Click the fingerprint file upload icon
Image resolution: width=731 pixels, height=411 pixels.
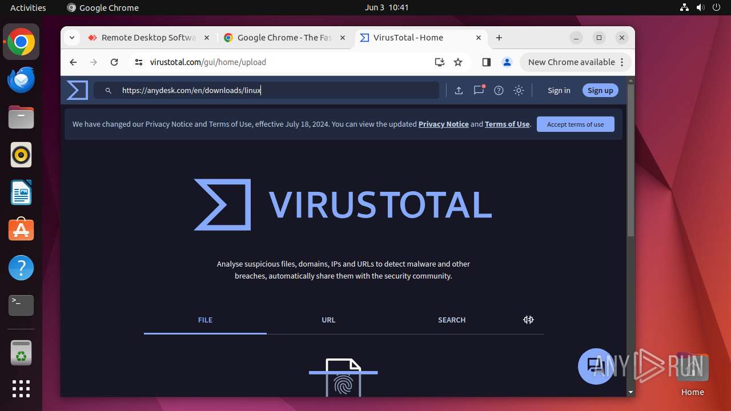pos(343,377)
